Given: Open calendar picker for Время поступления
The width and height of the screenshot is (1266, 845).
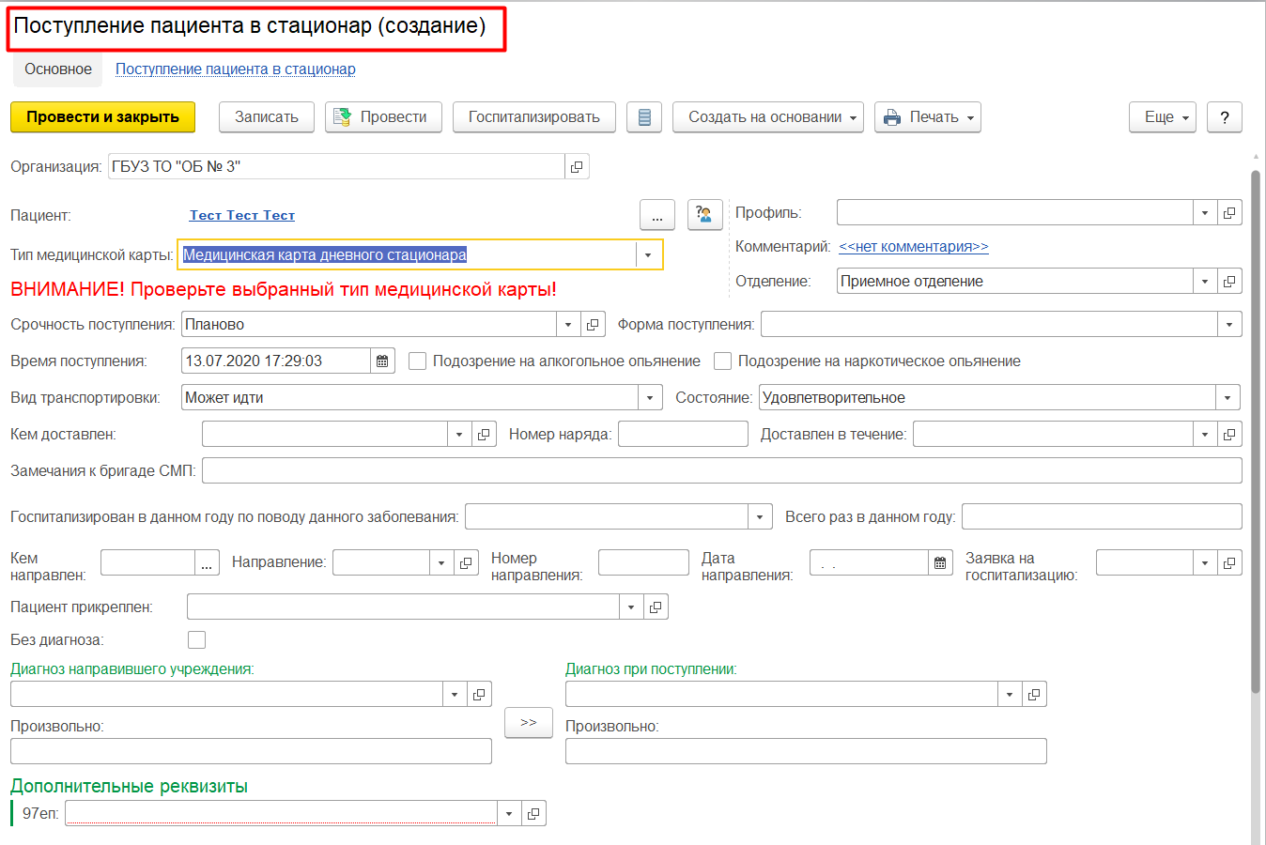Looking at the screenshot, I should 382,361.
